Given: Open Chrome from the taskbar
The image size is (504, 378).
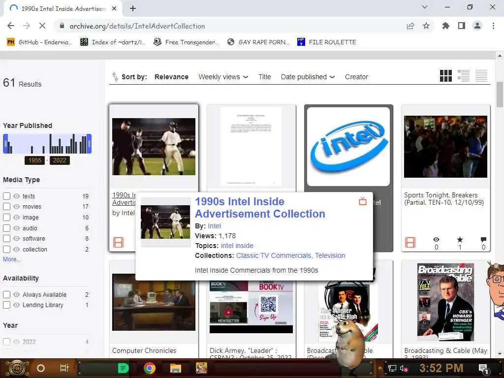Looking at the screenshot, I should 150,368.
